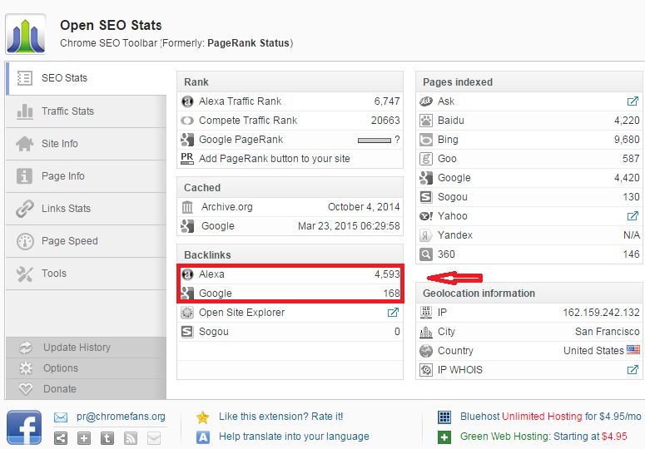The height and width of the screenshot is (449, 645).
Task: Click the Yandex icon
Action: [426, 235]
